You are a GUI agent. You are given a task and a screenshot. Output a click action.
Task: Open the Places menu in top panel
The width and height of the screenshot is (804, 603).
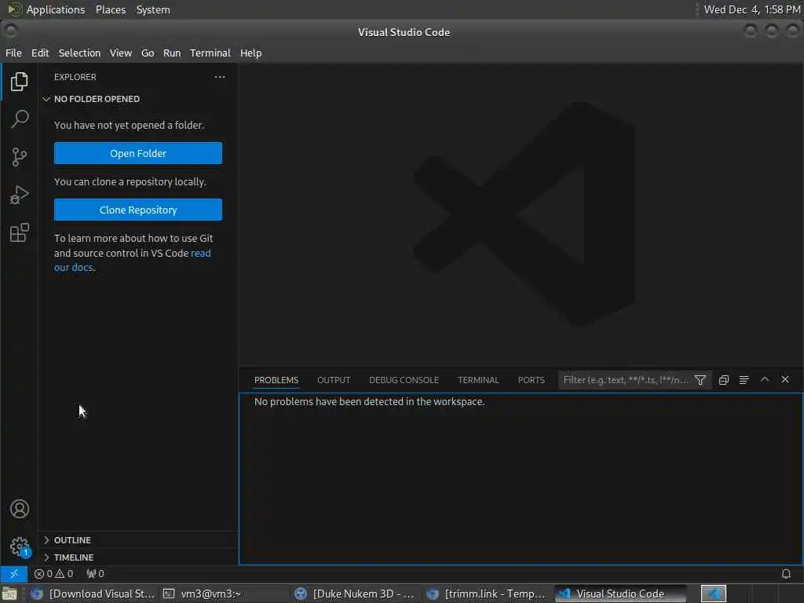(x=111, y=9)
